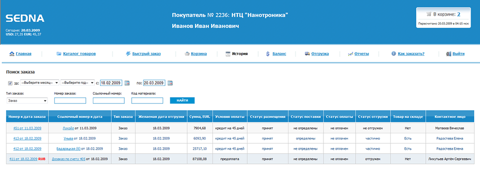Click the cart count number 2

pyautogui.click(x=459, y=14)
